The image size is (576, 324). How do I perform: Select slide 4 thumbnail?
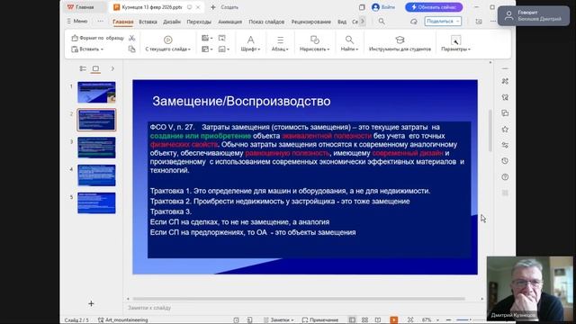click(x=96, y=175)
